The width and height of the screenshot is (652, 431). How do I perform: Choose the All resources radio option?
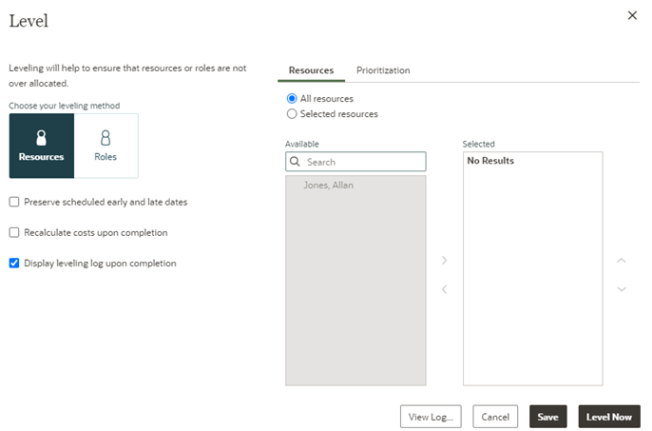pyautogui.click(x=292, y=99)
